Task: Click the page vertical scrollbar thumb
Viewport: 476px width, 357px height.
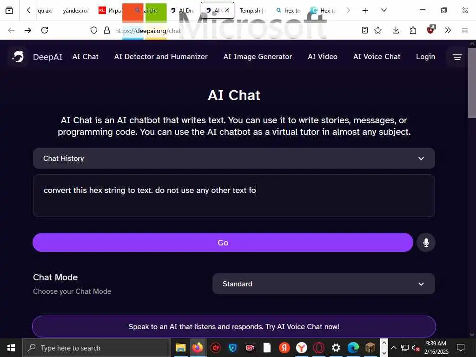Action: 472,83
